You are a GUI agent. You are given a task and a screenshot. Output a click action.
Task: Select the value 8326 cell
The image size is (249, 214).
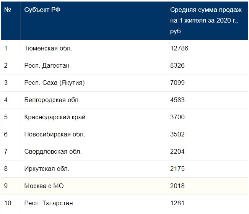pos(177,66)
